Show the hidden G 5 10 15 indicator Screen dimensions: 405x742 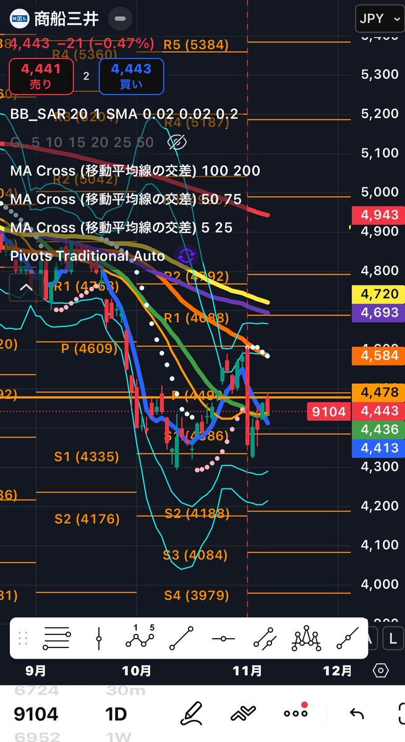click(x=177, y=142)
